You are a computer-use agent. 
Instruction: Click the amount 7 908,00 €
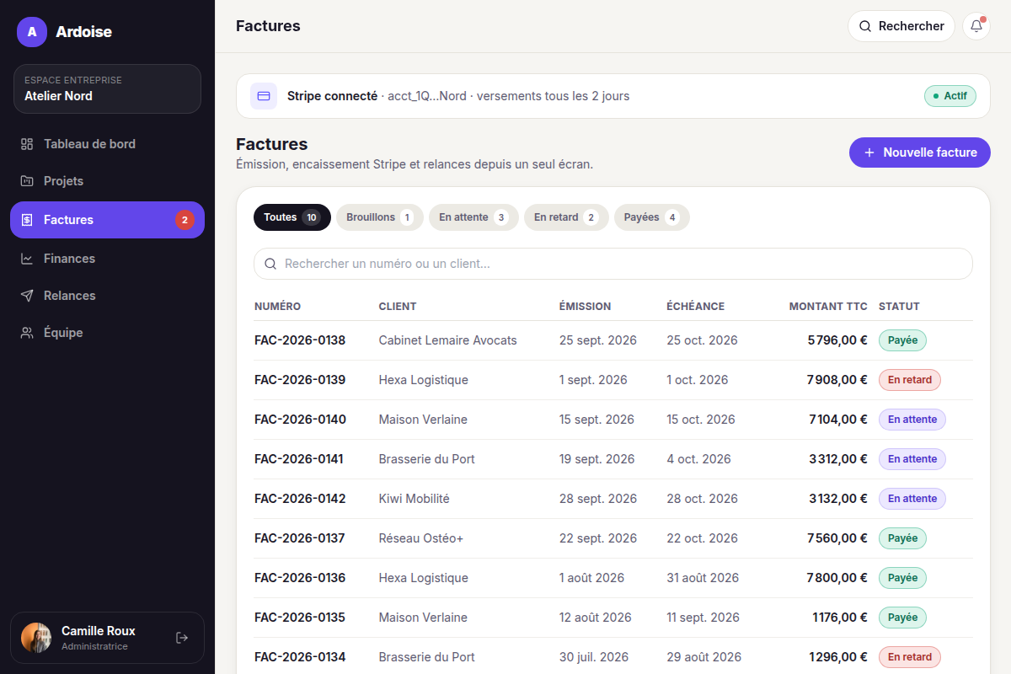[837, 380]
